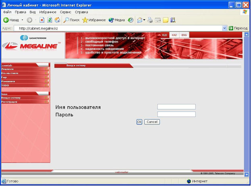The width and height of the screenshot is (251, 186).
Task: Click the Refresh page icon
Action: coord(50,20)
